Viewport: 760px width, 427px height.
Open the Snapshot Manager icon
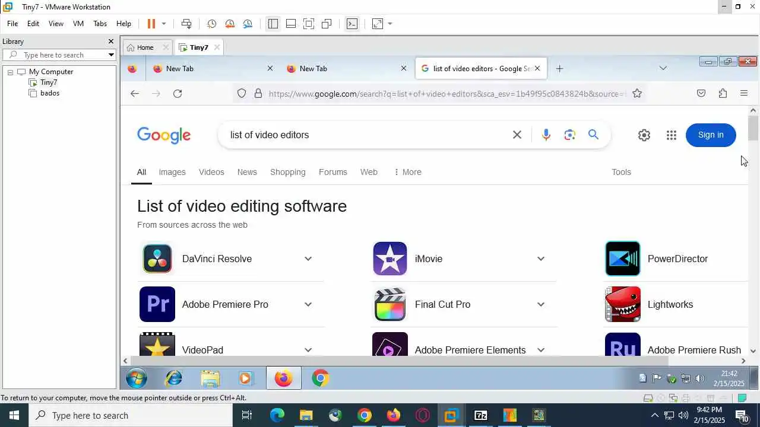coord(248,24)
